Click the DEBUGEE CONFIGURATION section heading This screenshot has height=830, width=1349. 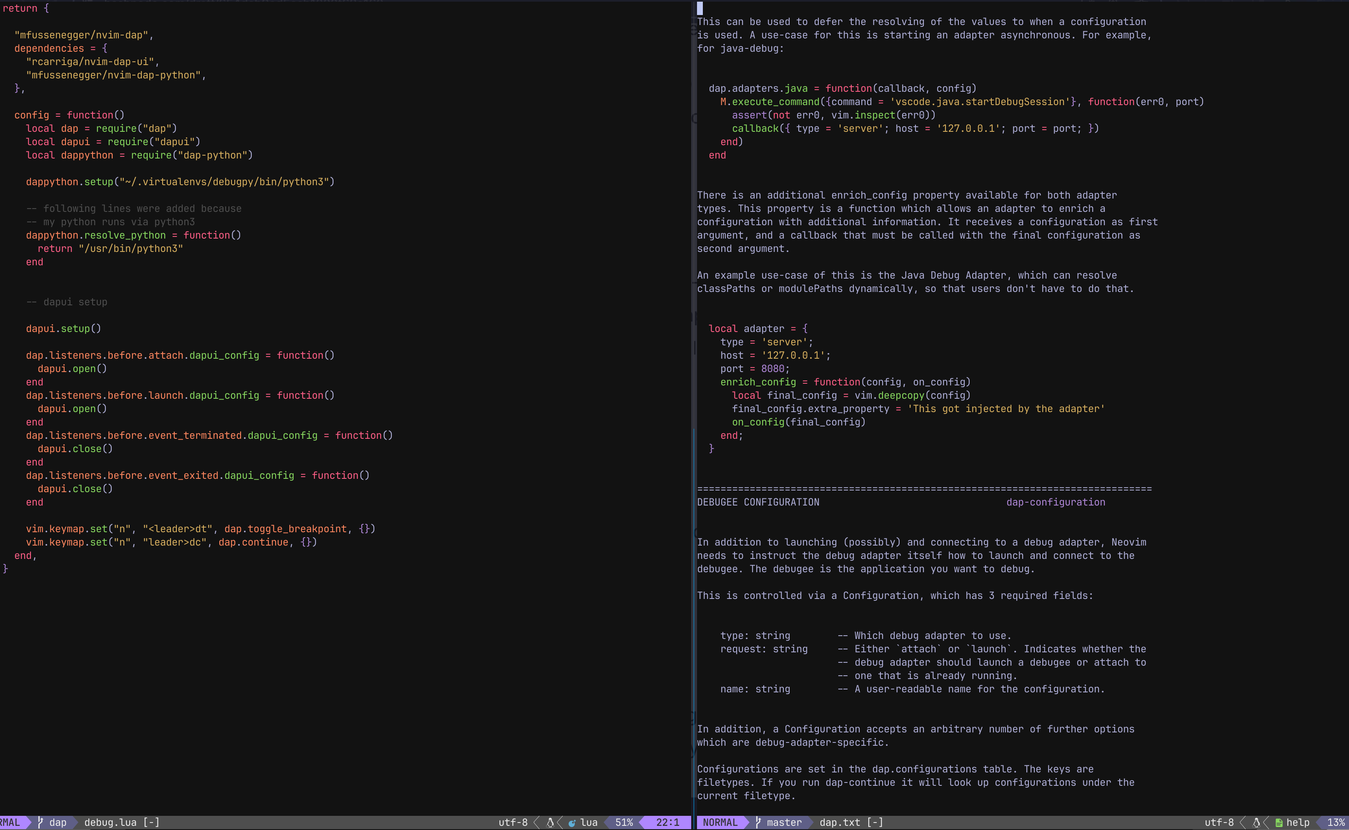(757, 502)
